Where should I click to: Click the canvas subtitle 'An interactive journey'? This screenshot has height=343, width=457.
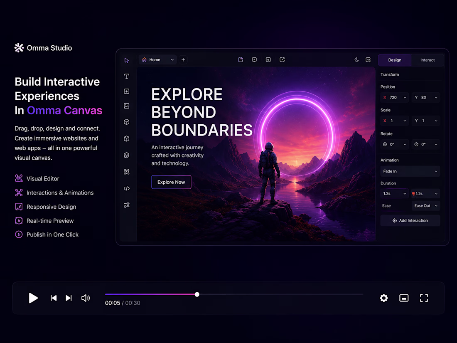[x=177, y=147]
